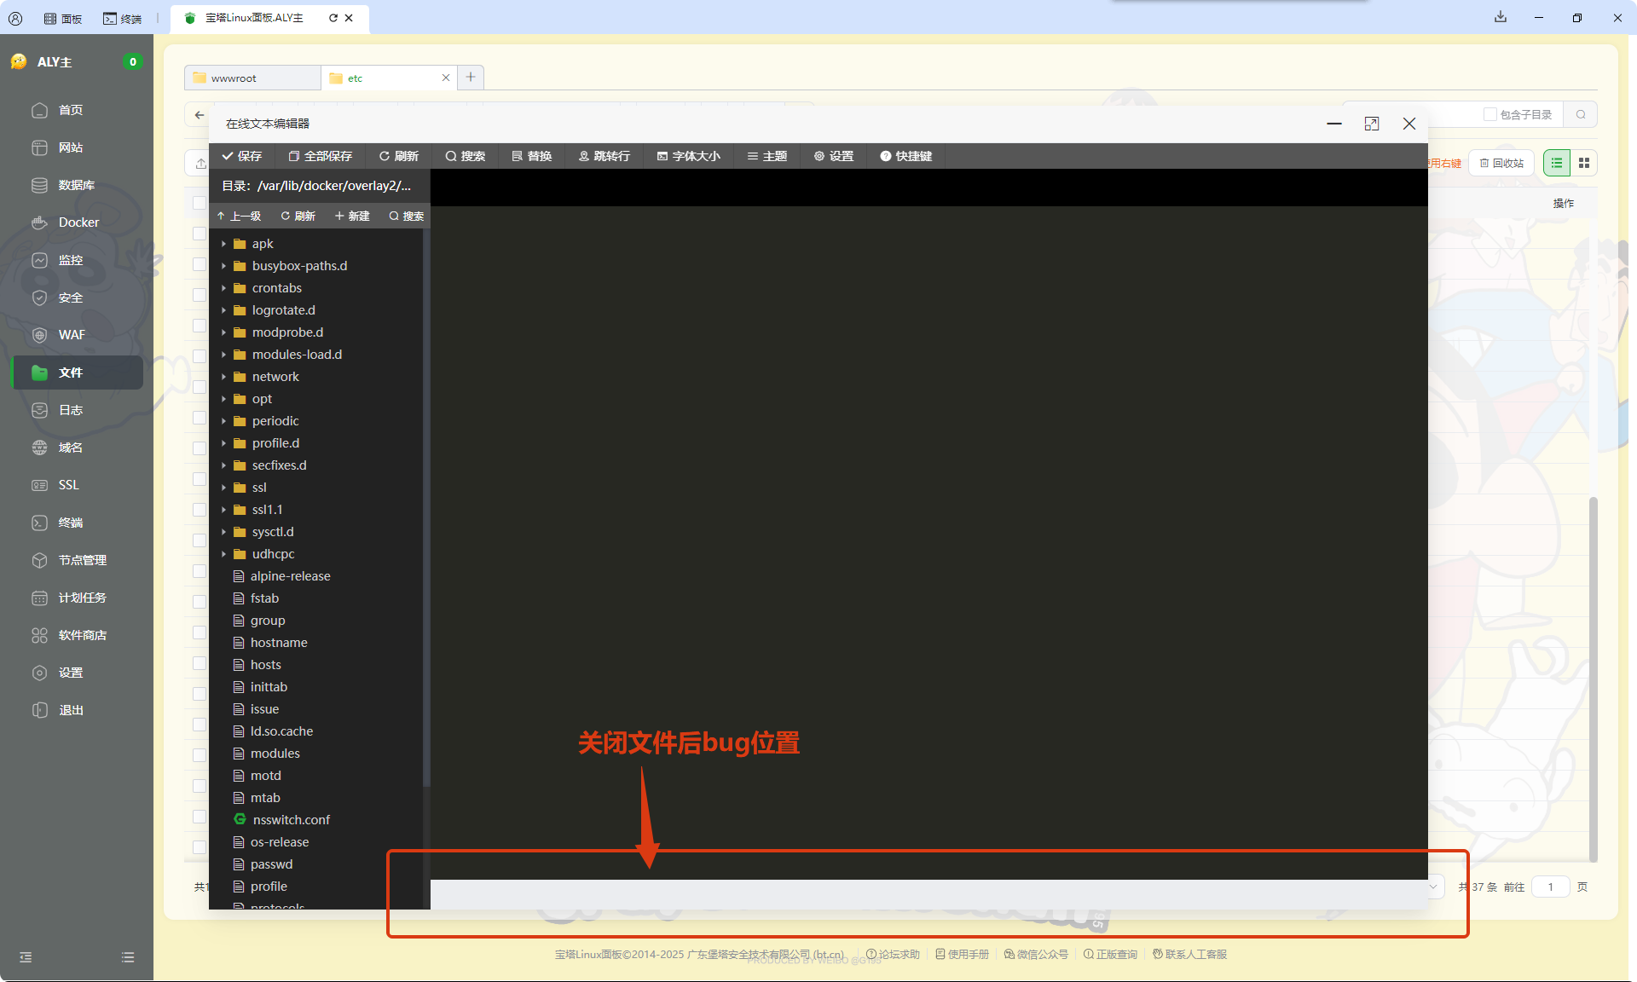Open the WAF section
This screenshot has height=982, width=1637.
(x=72, y=334)
